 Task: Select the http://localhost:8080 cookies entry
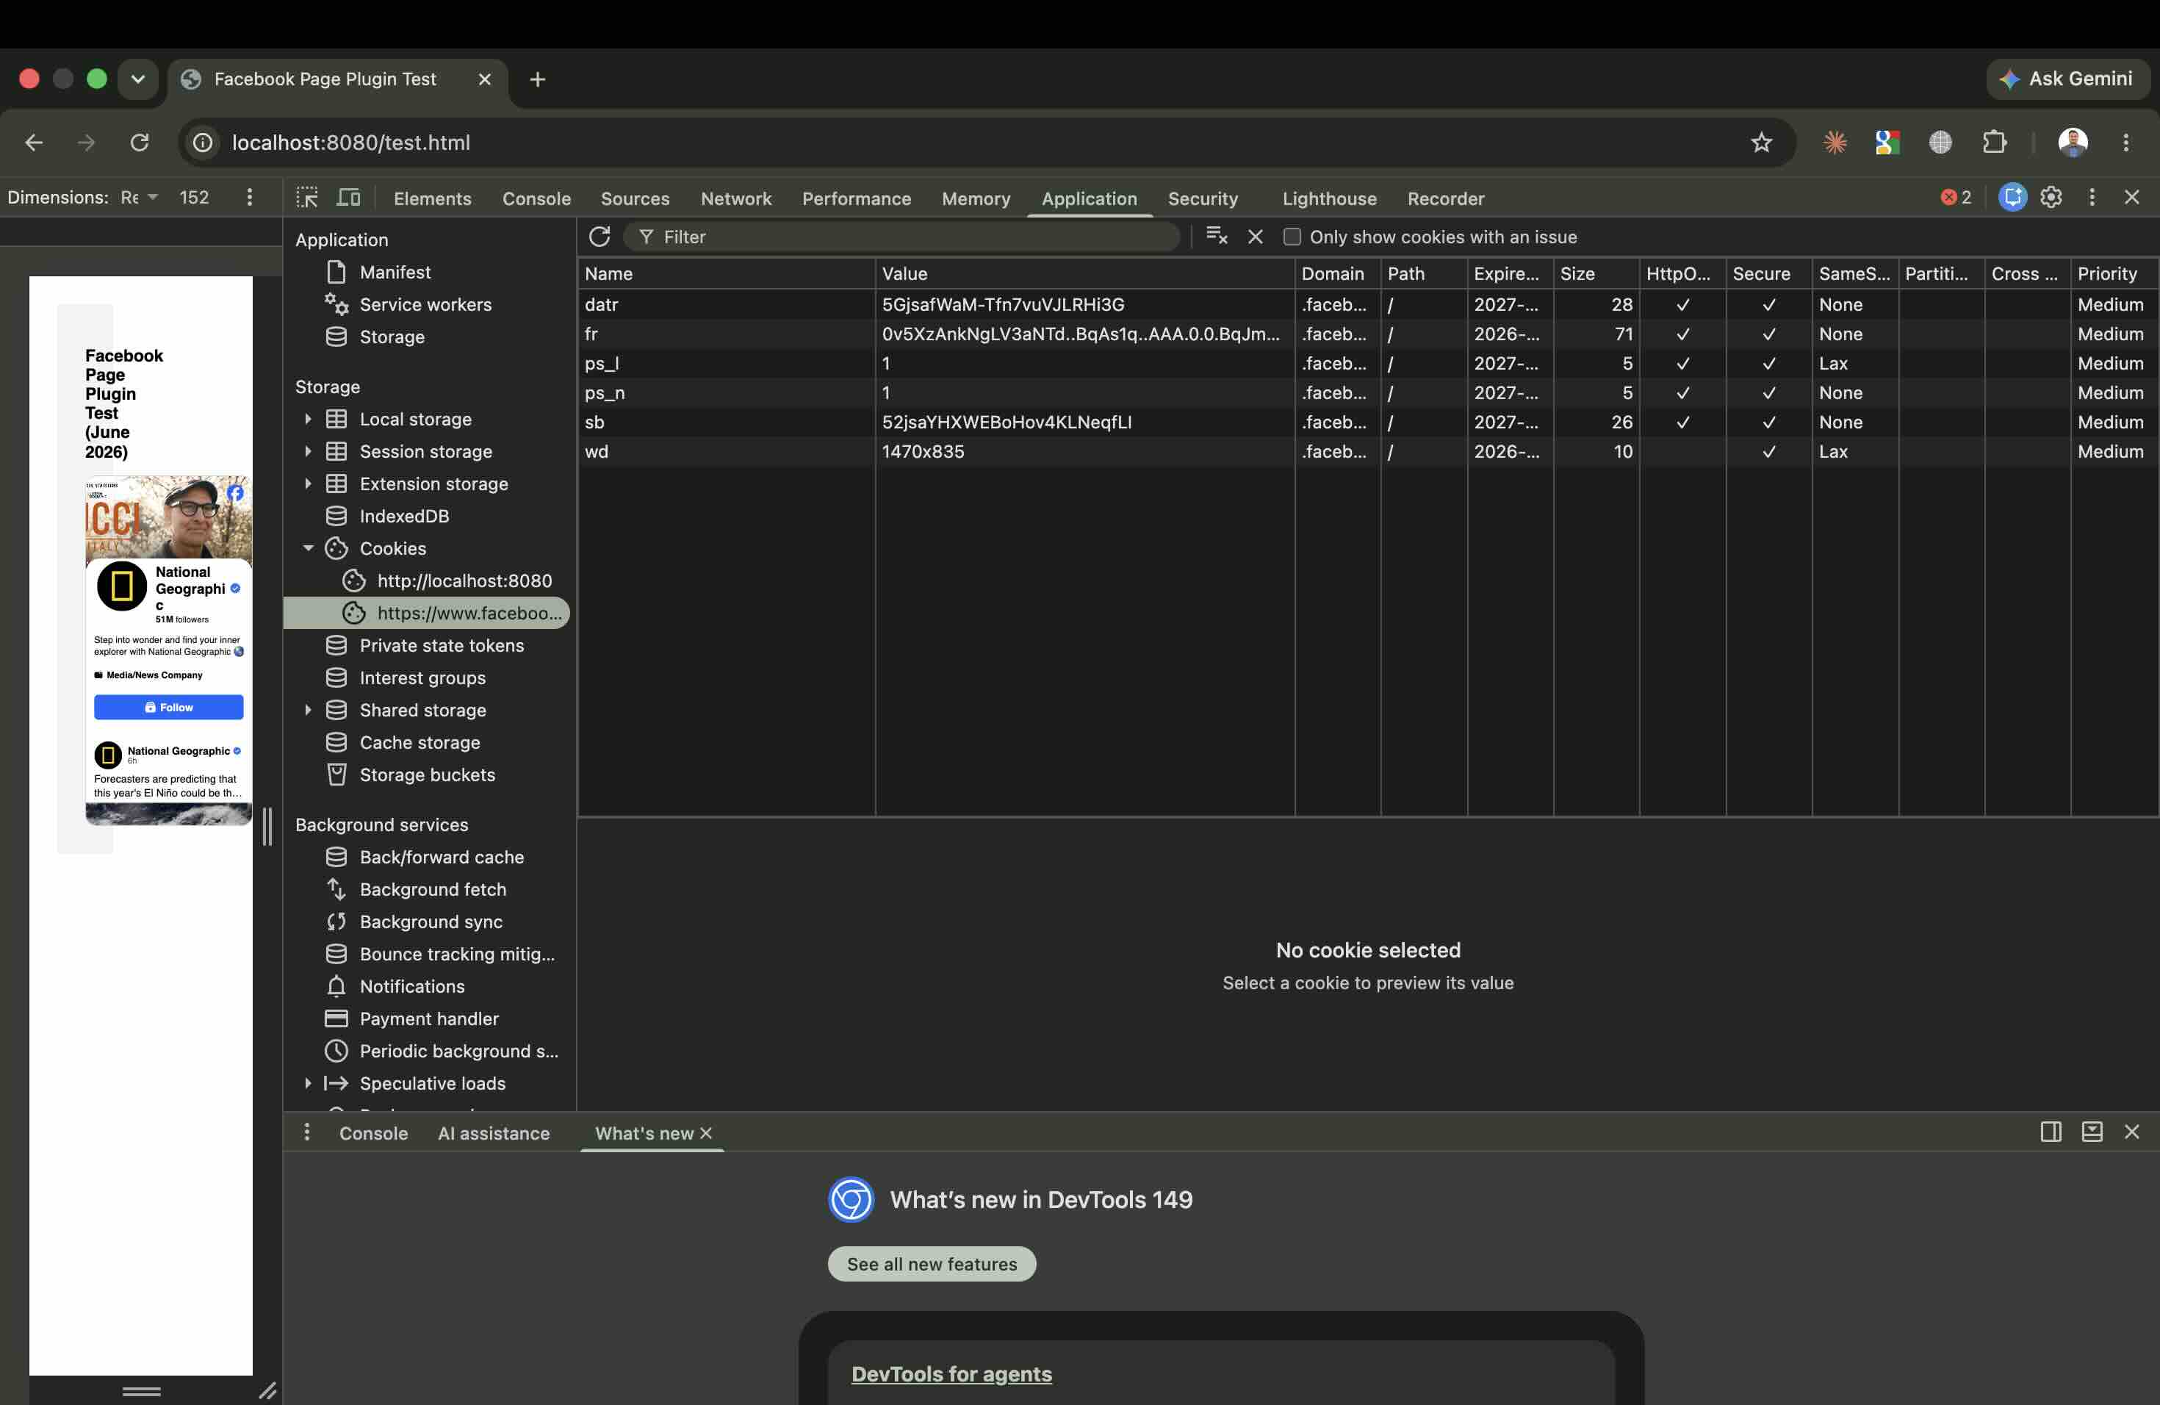pos(464,581)
